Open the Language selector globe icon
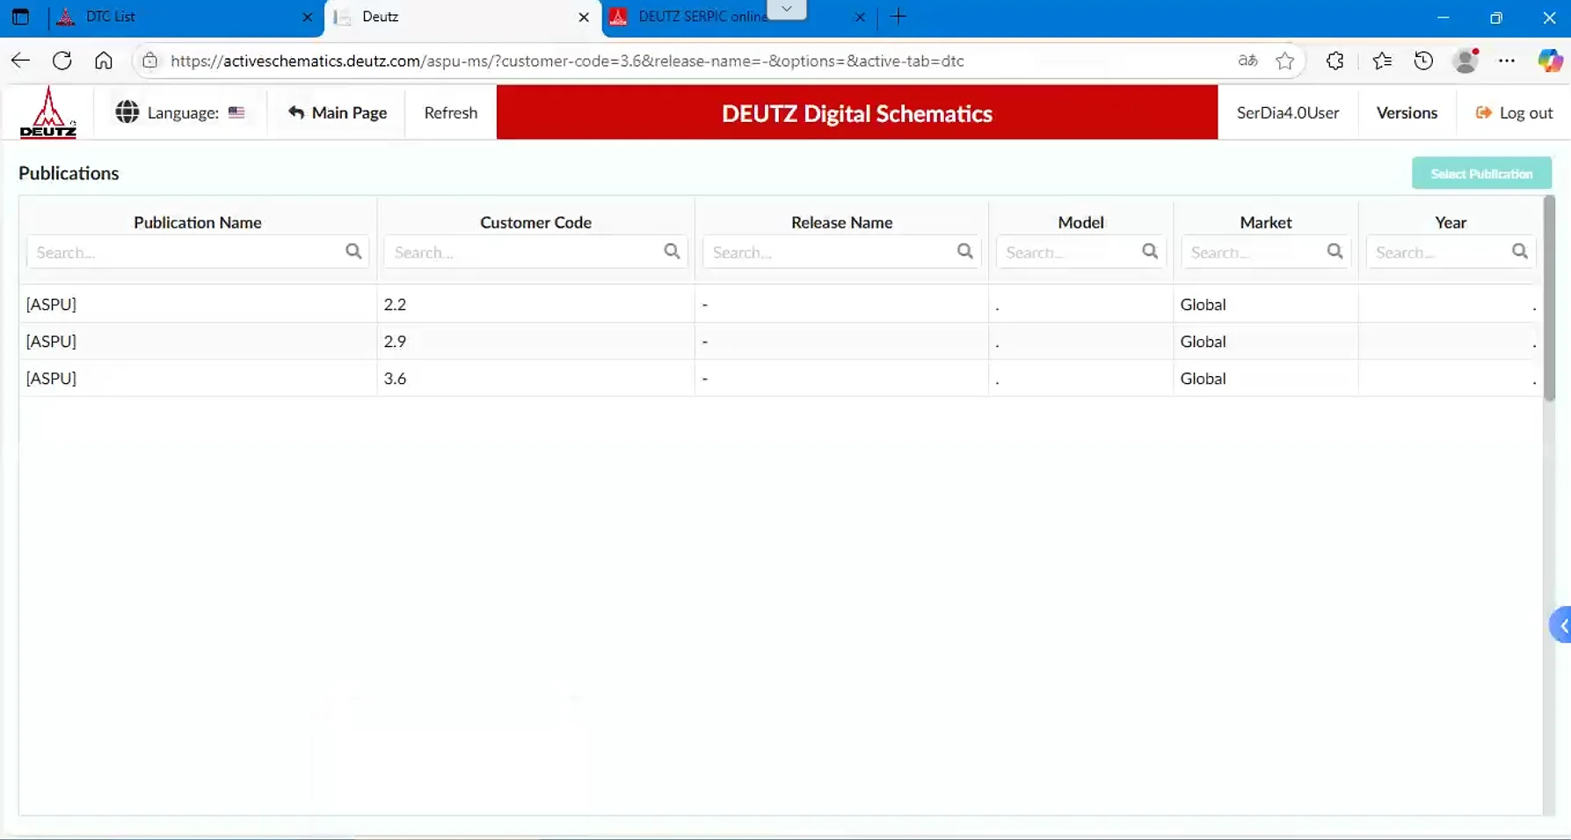Screen dimensions: 1571x840 (127, 112)
